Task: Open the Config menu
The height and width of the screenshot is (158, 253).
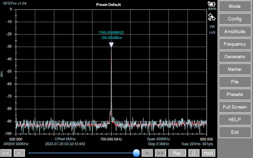Action: [x=235, y=19]
